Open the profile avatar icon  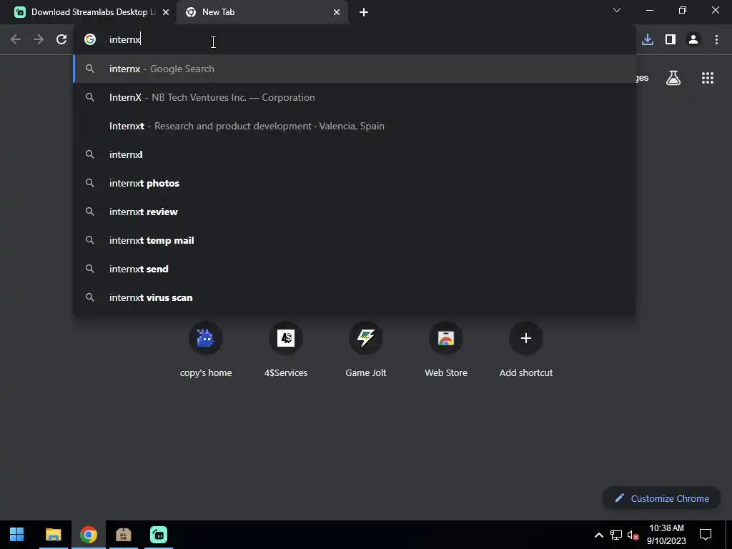coord(693,40)
